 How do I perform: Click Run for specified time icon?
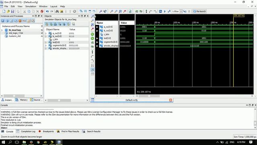[169, 11]
